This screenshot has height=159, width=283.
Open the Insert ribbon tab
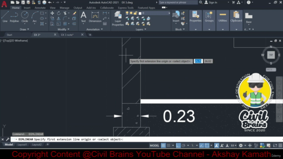27,8
